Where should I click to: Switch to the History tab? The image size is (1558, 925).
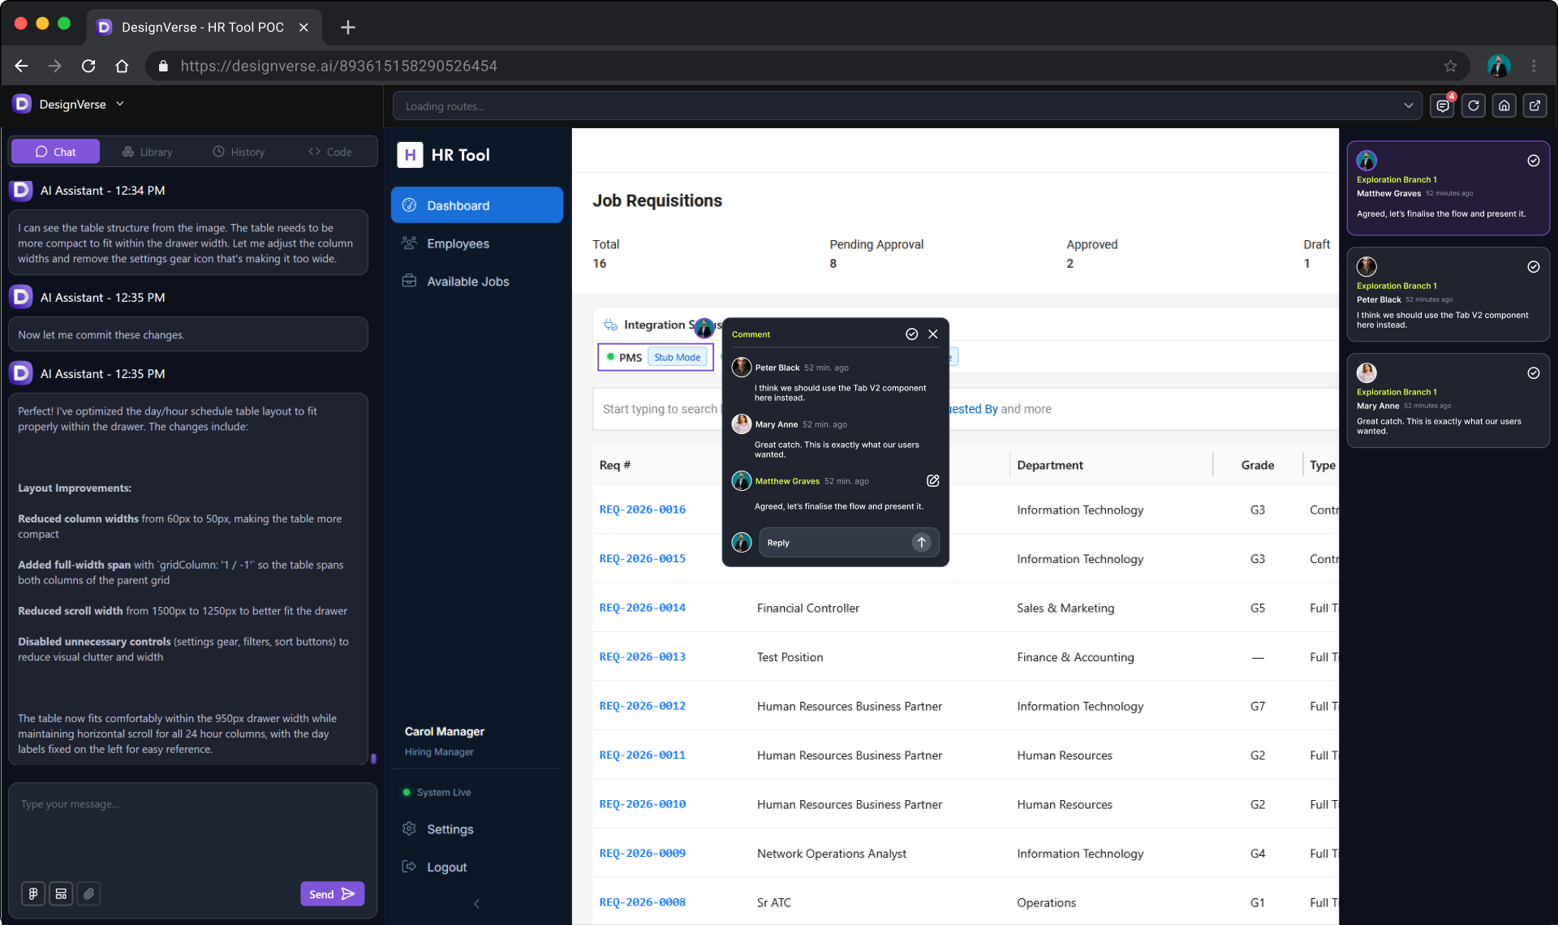tap(239, 152)
